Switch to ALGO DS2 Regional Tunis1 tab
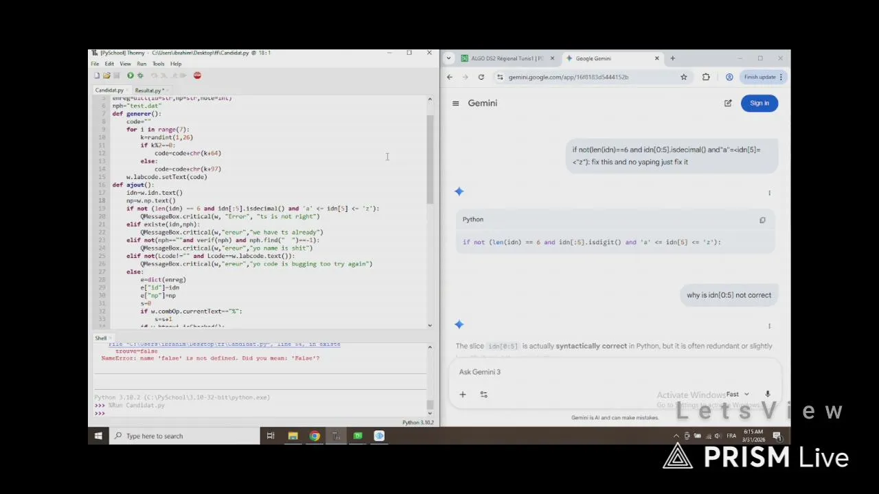 (x=507, y=58)
